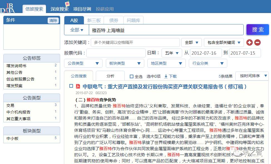The height and width of the screenshot is (164, 271).
Task: Open the 五年 date range dropdown
Action: coord(172,53)
